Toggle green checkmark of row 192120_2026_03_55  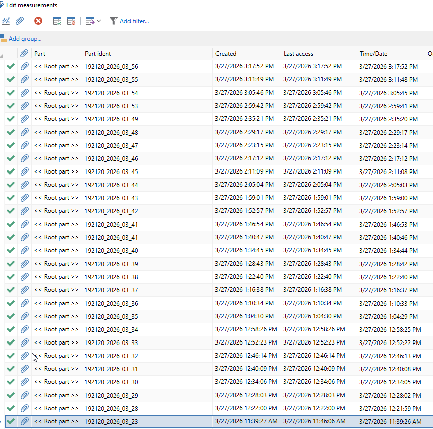tap(10, 79)
